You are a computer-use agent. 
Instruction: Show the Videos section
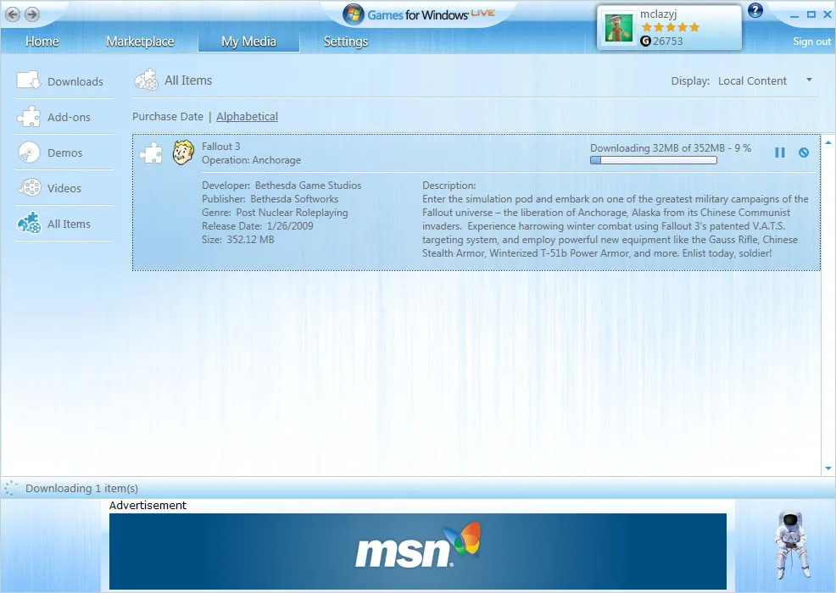pos(64,189)
